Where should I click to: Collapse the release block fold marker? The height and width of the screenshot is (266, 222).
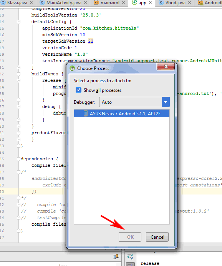(18, 80)
